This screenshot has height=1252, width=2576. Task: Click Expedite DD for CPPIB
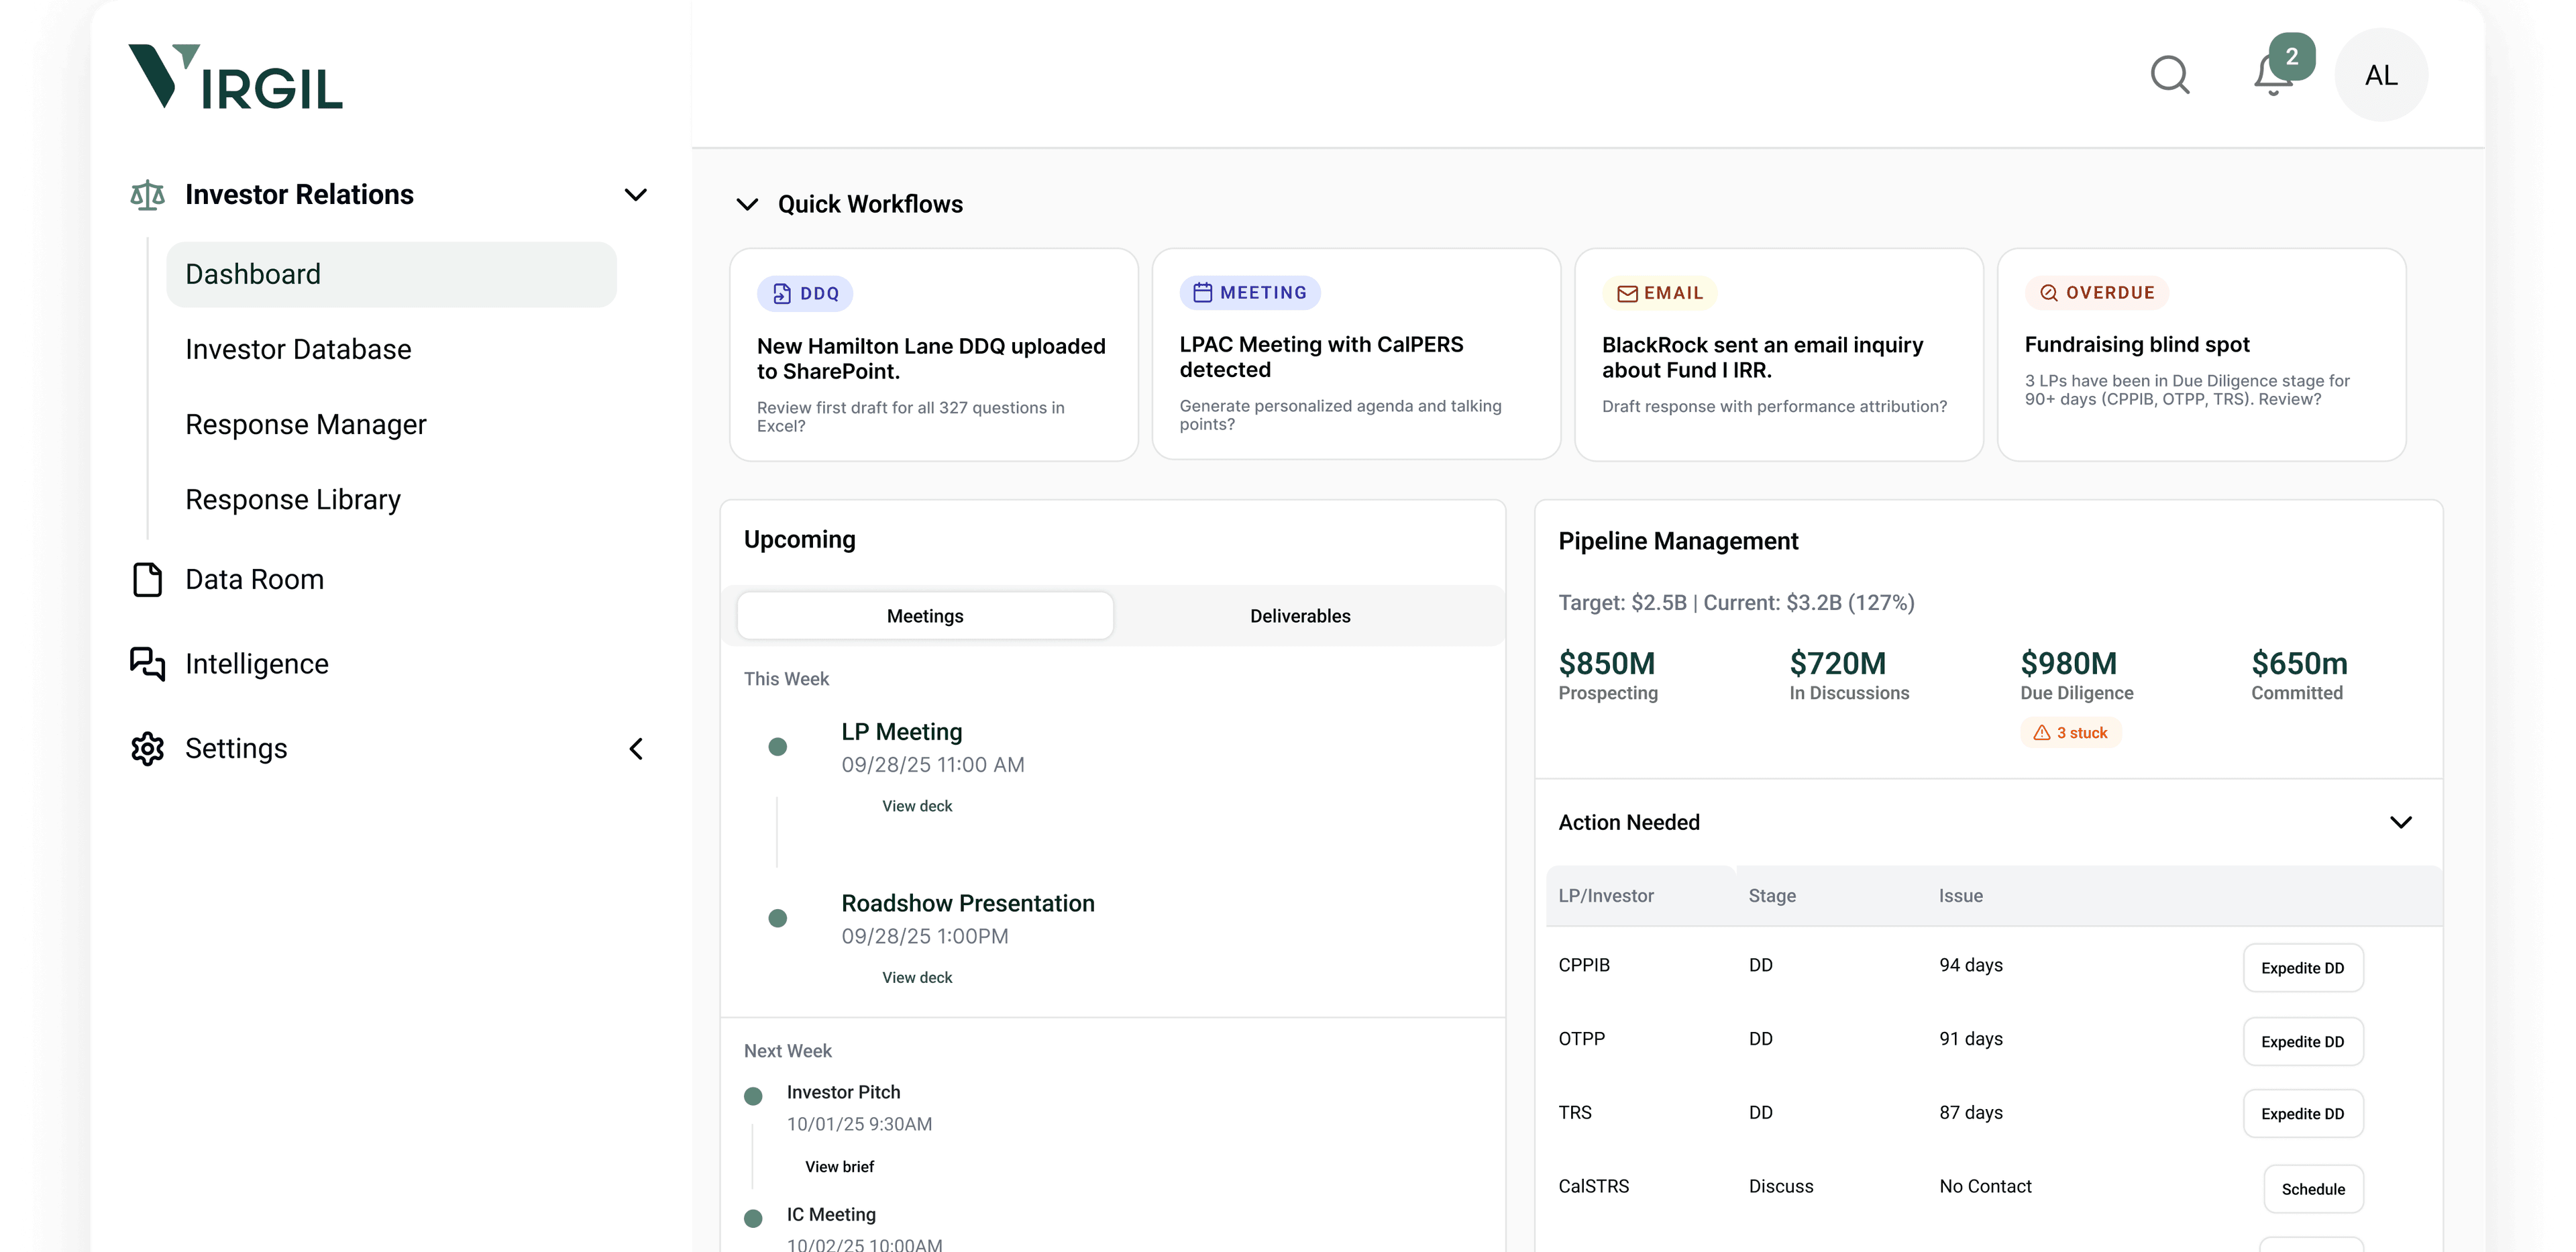(x=2302, y=967)
